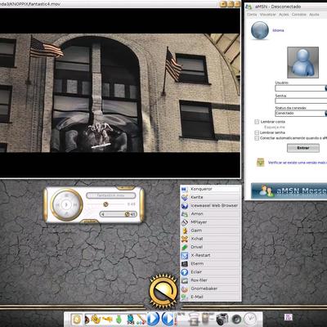327x327 pixels.
Task: Start Iceweasel Web Browser from menu
Action: point(211,206)
